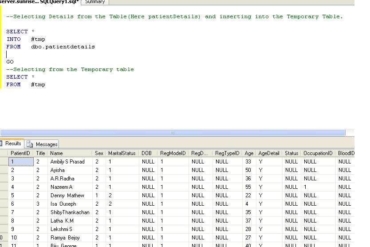
Task: Select the Age cell showing 33
Action: coord(249,162)
